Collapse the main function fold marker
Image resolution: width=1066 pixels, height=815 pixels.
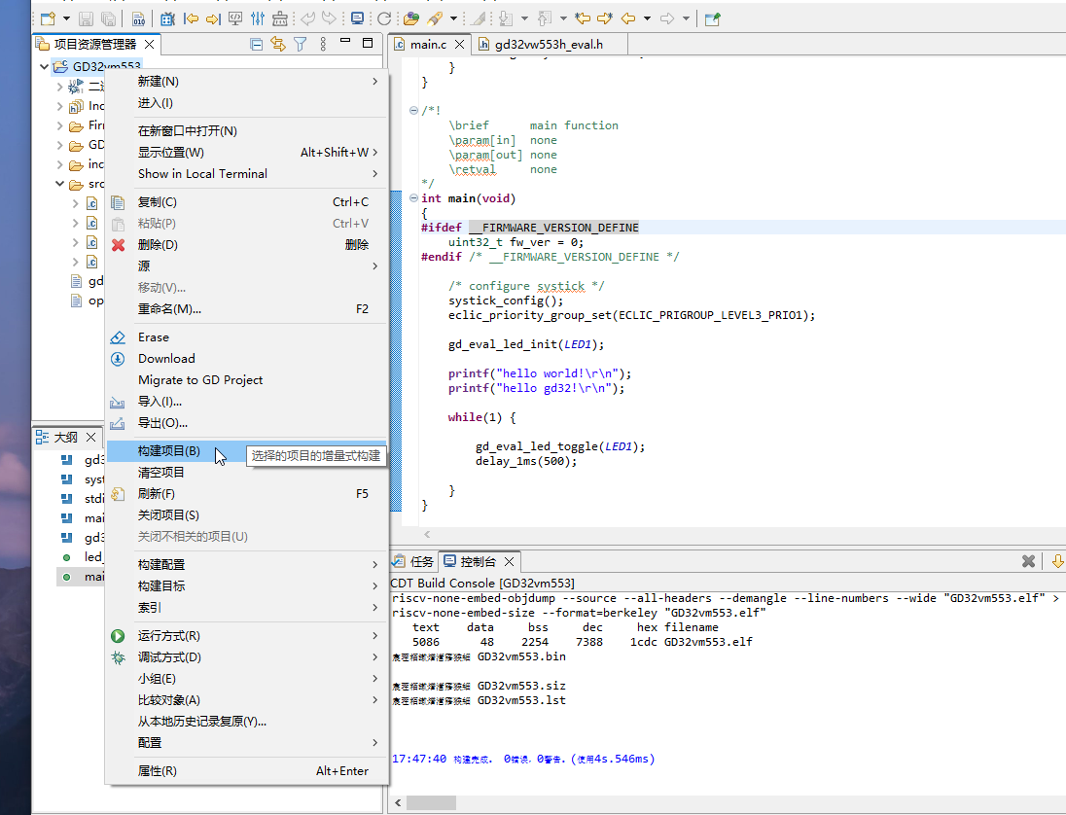tap(414, 198)
